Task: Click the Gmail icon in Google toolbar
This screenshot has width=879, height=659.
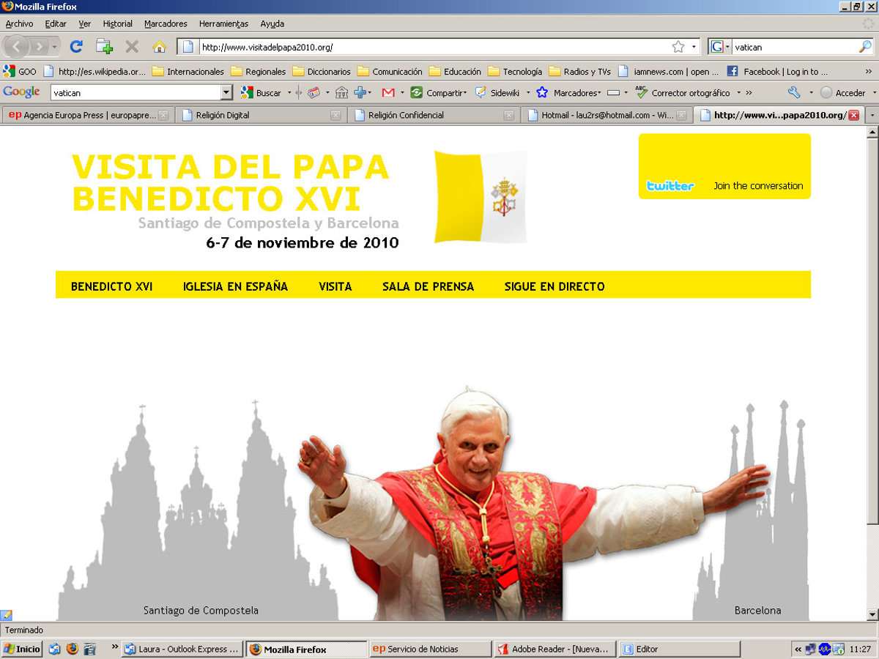Action: point(388,93)
